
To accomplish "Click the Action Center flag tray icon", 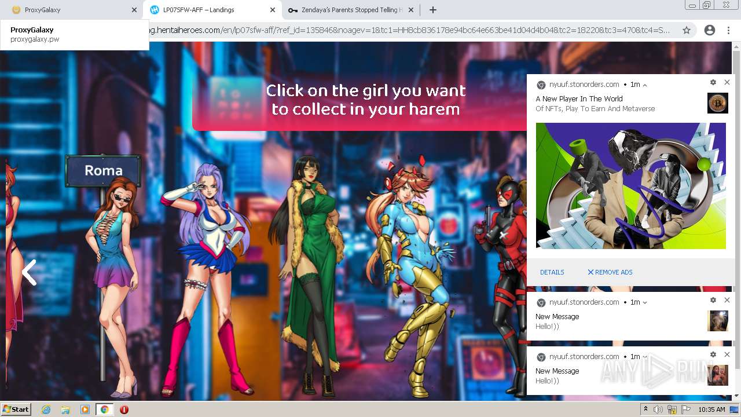I will tap(686, 409).
